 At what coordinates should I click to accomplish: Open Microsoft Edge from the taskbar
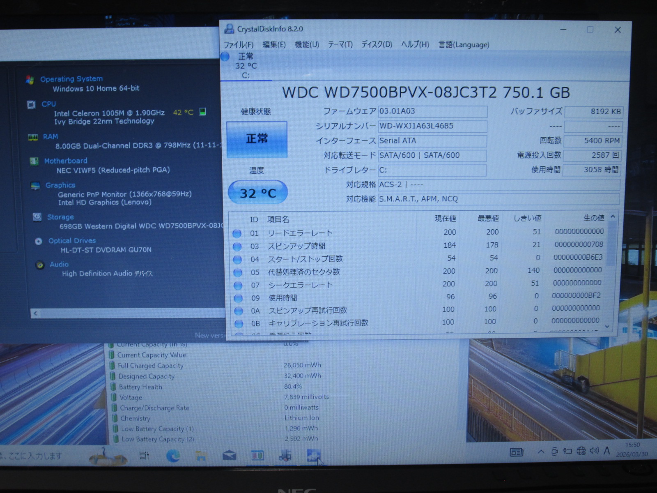(x=173, y=455)
